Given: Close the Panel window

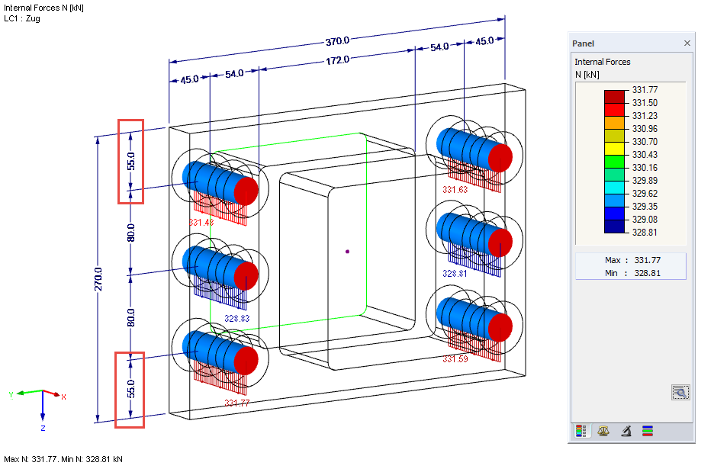Looking at the screenshot, I should pyautogui.click(x=687, y=43).
